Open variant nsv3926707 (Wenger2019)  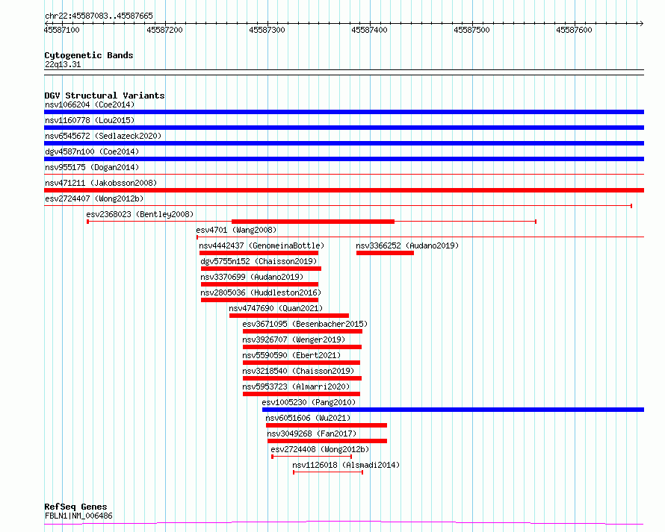294,339
